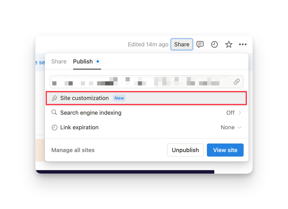Copy site link with chain icon
Image resolution: width=288 pixels, height=209 pixels.
coord(237,82)
